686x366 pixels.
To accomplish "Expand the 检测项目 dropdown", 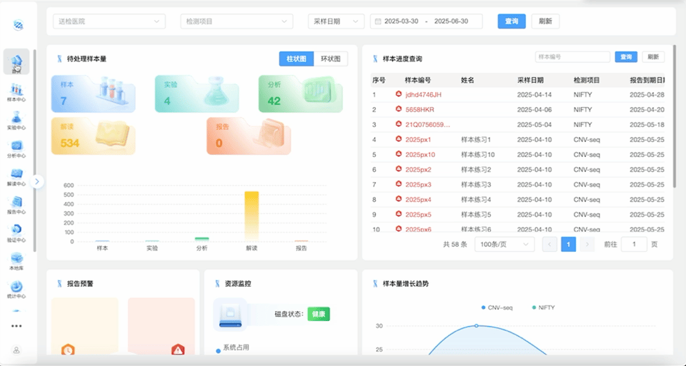I will pos(237,21).
